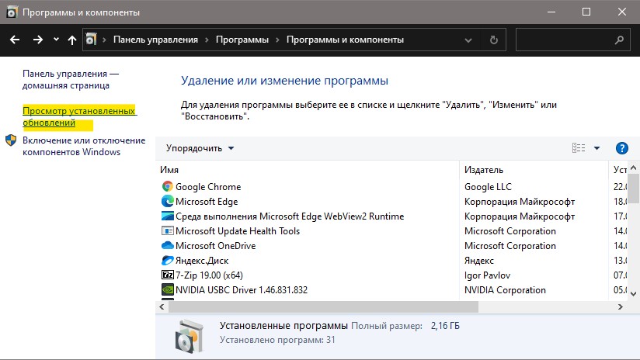Viewport: 640px width, 360px height.
Task: Open the address bar history dropdown
Action: pos(469,40)
